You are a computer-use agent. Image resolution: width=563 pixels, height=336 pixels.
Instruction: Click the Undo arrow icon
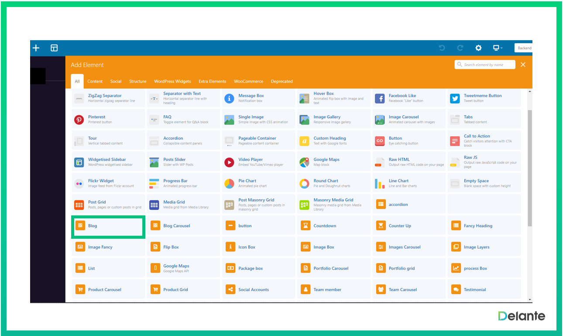442,48
